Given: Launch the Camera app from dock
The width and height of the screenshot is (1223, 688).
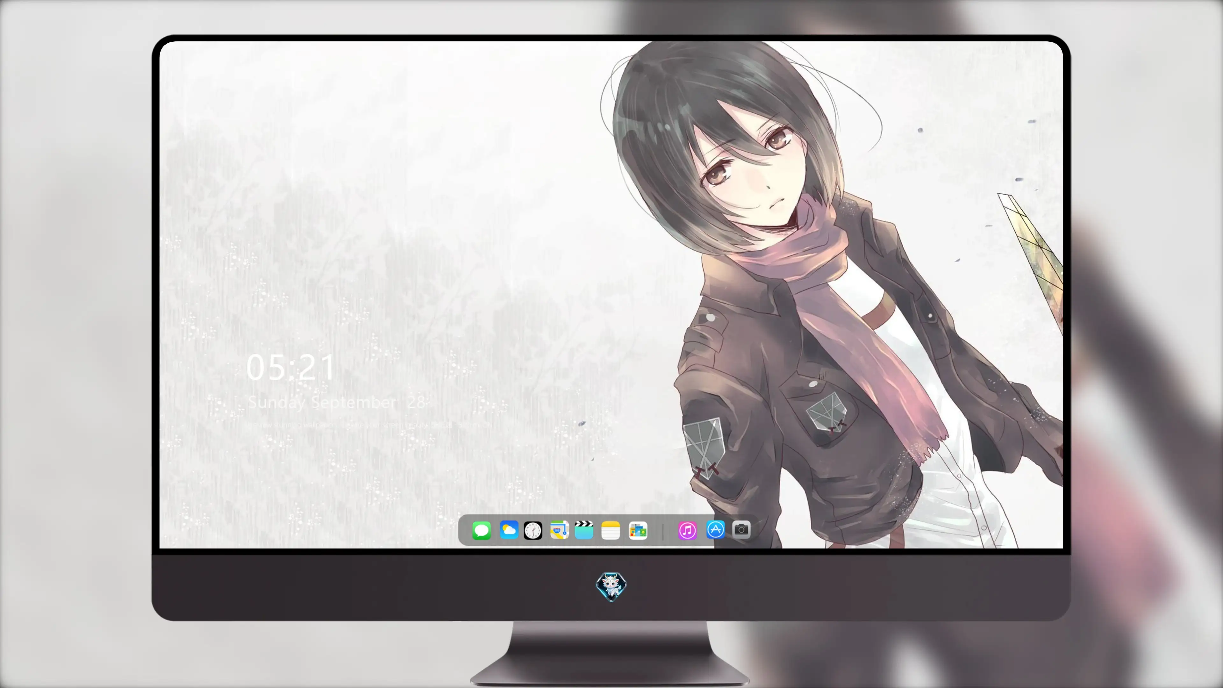Looking at the screenshot, I should [x=741, y=529].
